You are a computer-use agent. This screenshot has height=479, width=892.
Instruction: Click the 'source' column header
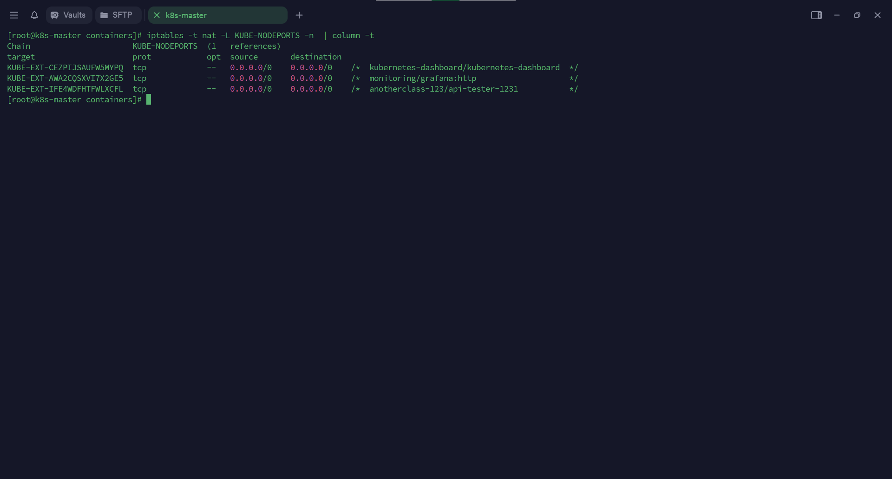244,57
